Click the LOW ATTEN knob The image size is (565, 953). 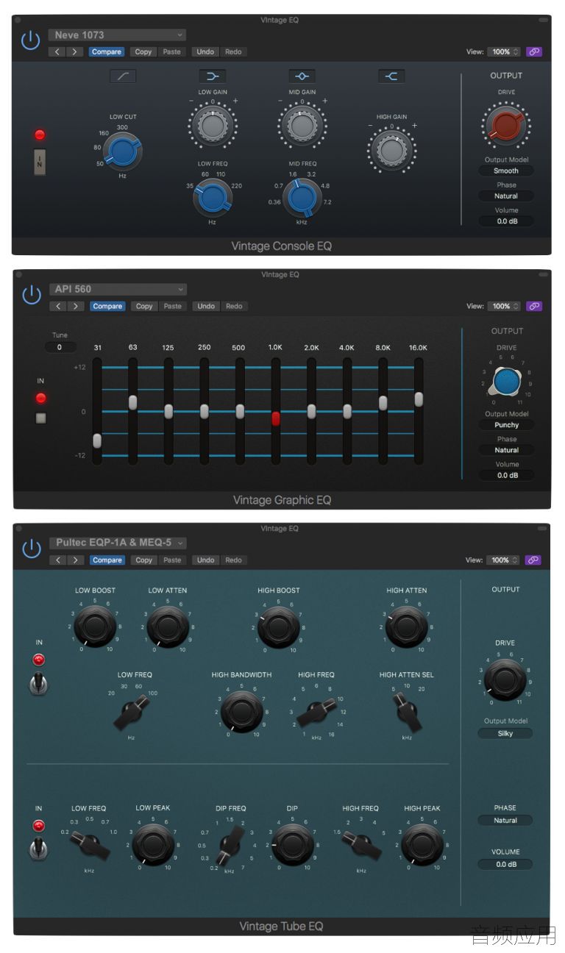tap(167, 627)
